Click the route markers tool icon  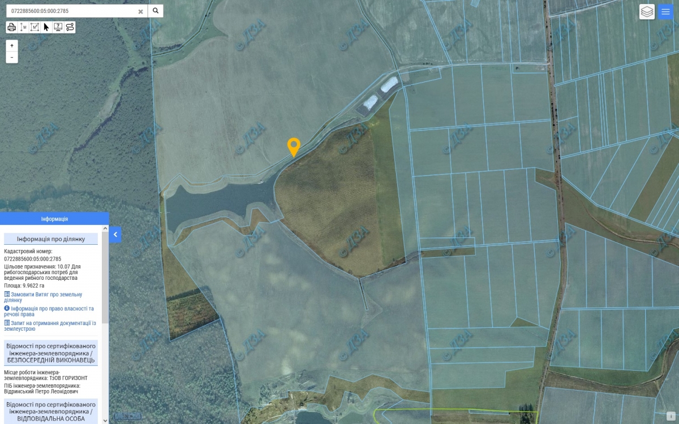(x=70, y=27)
